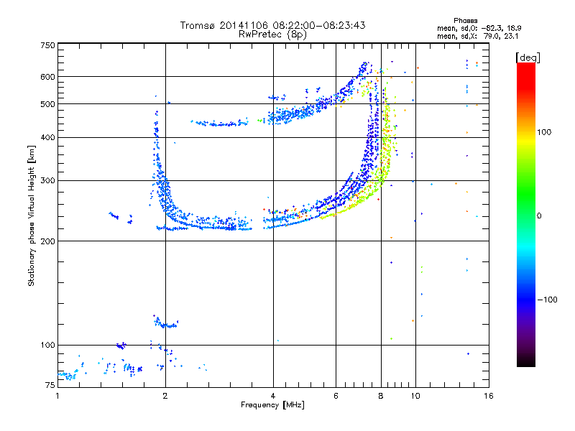The width and height of the screenshot is (575, 431).
Task: Click the plot title 'Tromsø 20141106 08:22:00-08:23:43'
Action: point(272,25)
